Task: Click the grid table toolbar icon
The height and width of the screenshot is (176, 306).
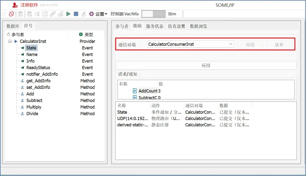Action: [x=45, y=14]
